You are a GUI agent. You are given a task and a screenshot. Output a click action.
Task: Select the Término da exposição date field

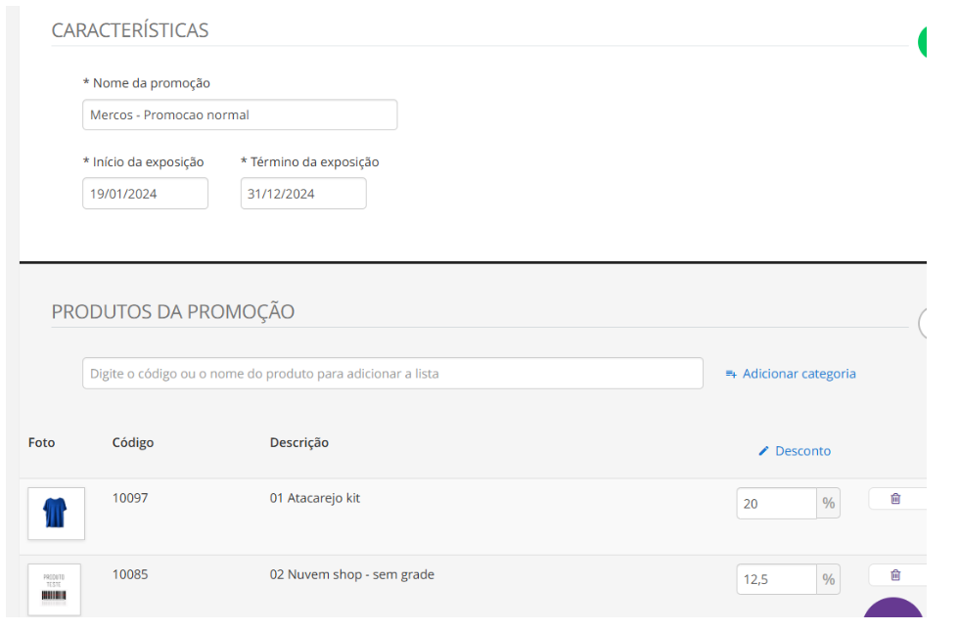(303, 194)
